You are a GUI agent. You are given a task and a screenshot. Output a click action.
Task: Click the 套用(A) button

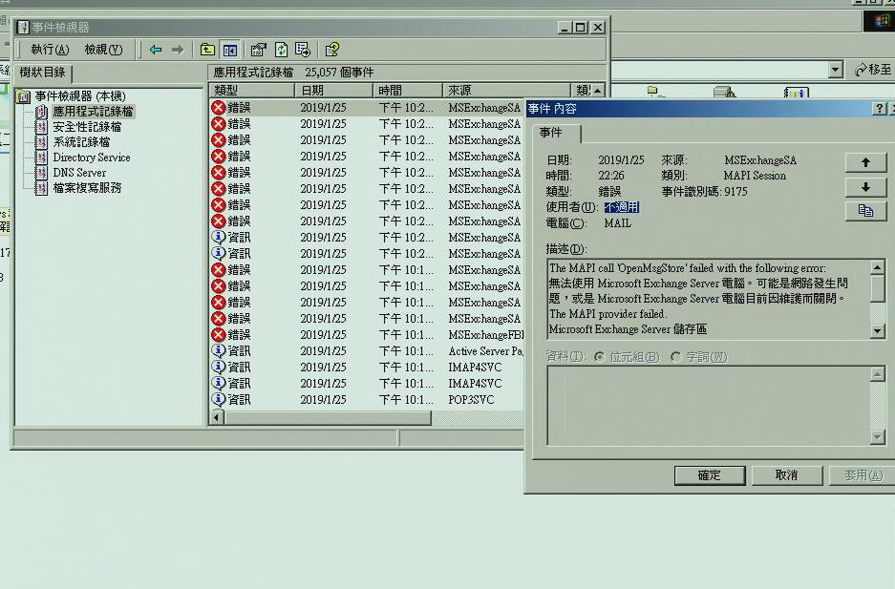(863, 475)
